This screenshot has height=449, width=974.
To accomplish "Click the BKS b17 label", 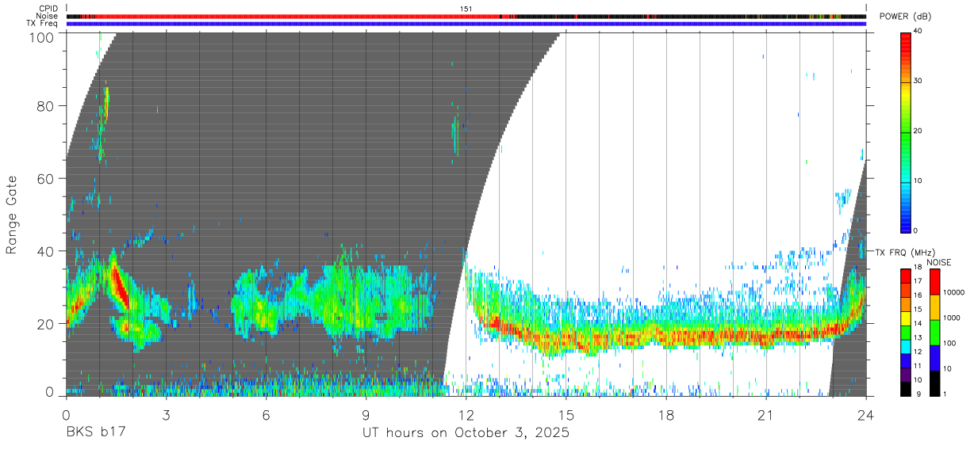I will click(x=95, y=433).
